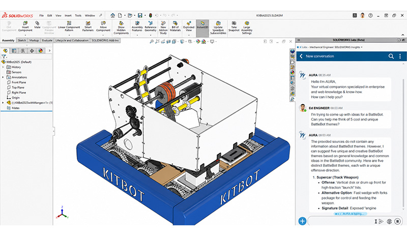This screenshot has width=407, height=236.
Task: Open the Edit menu
Action: (49, 15)
